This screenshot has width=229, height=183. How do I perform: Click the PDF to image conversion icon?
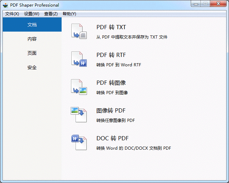click(x=79, y=87)
